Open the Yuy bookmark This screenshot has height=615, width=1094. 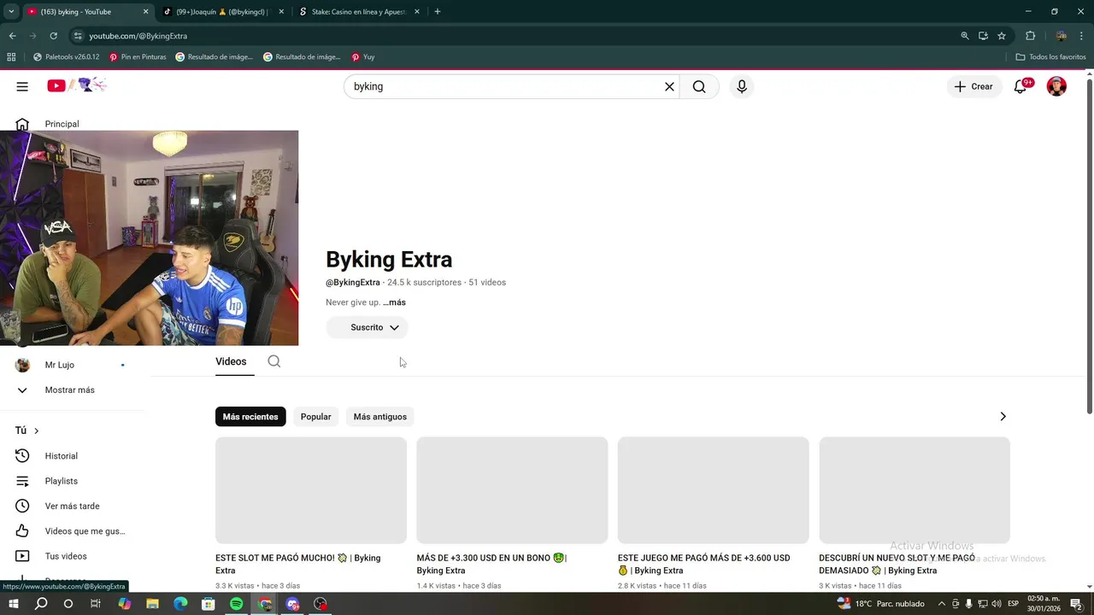(363, 57)
